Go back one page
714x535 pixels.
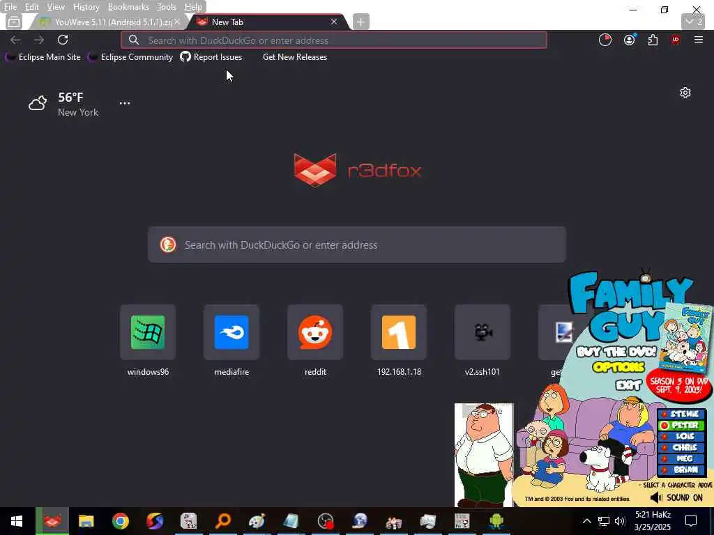tap(15, 40)
